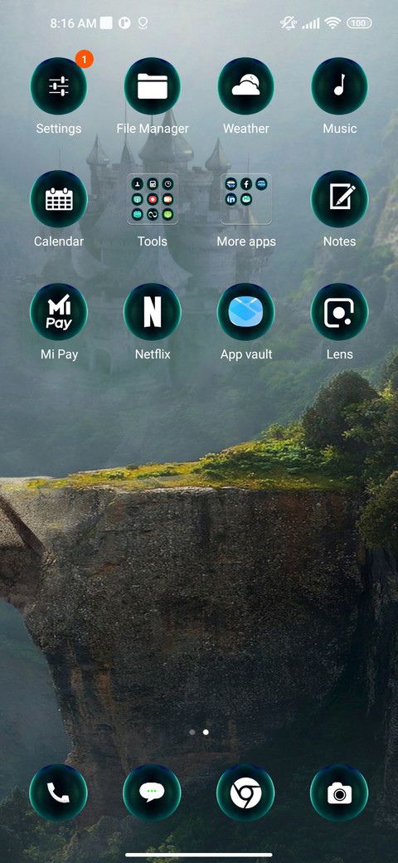Tap the battery indicator in status bar

pos(359,23)
